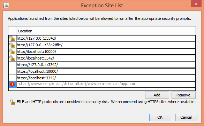Screen dimensions: 204x126
Task: Click padlock icon beside security risk notice
Action: pyautogui.click(x=13, y=102)
